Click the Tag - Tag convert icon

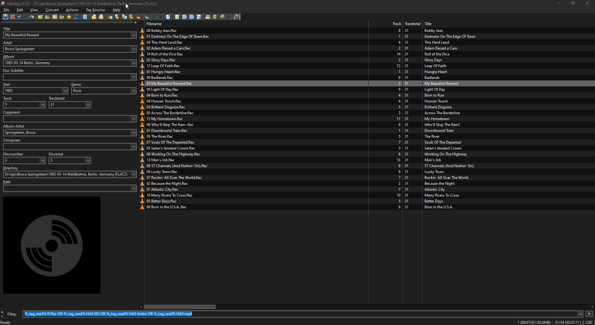tap(139, 17)
